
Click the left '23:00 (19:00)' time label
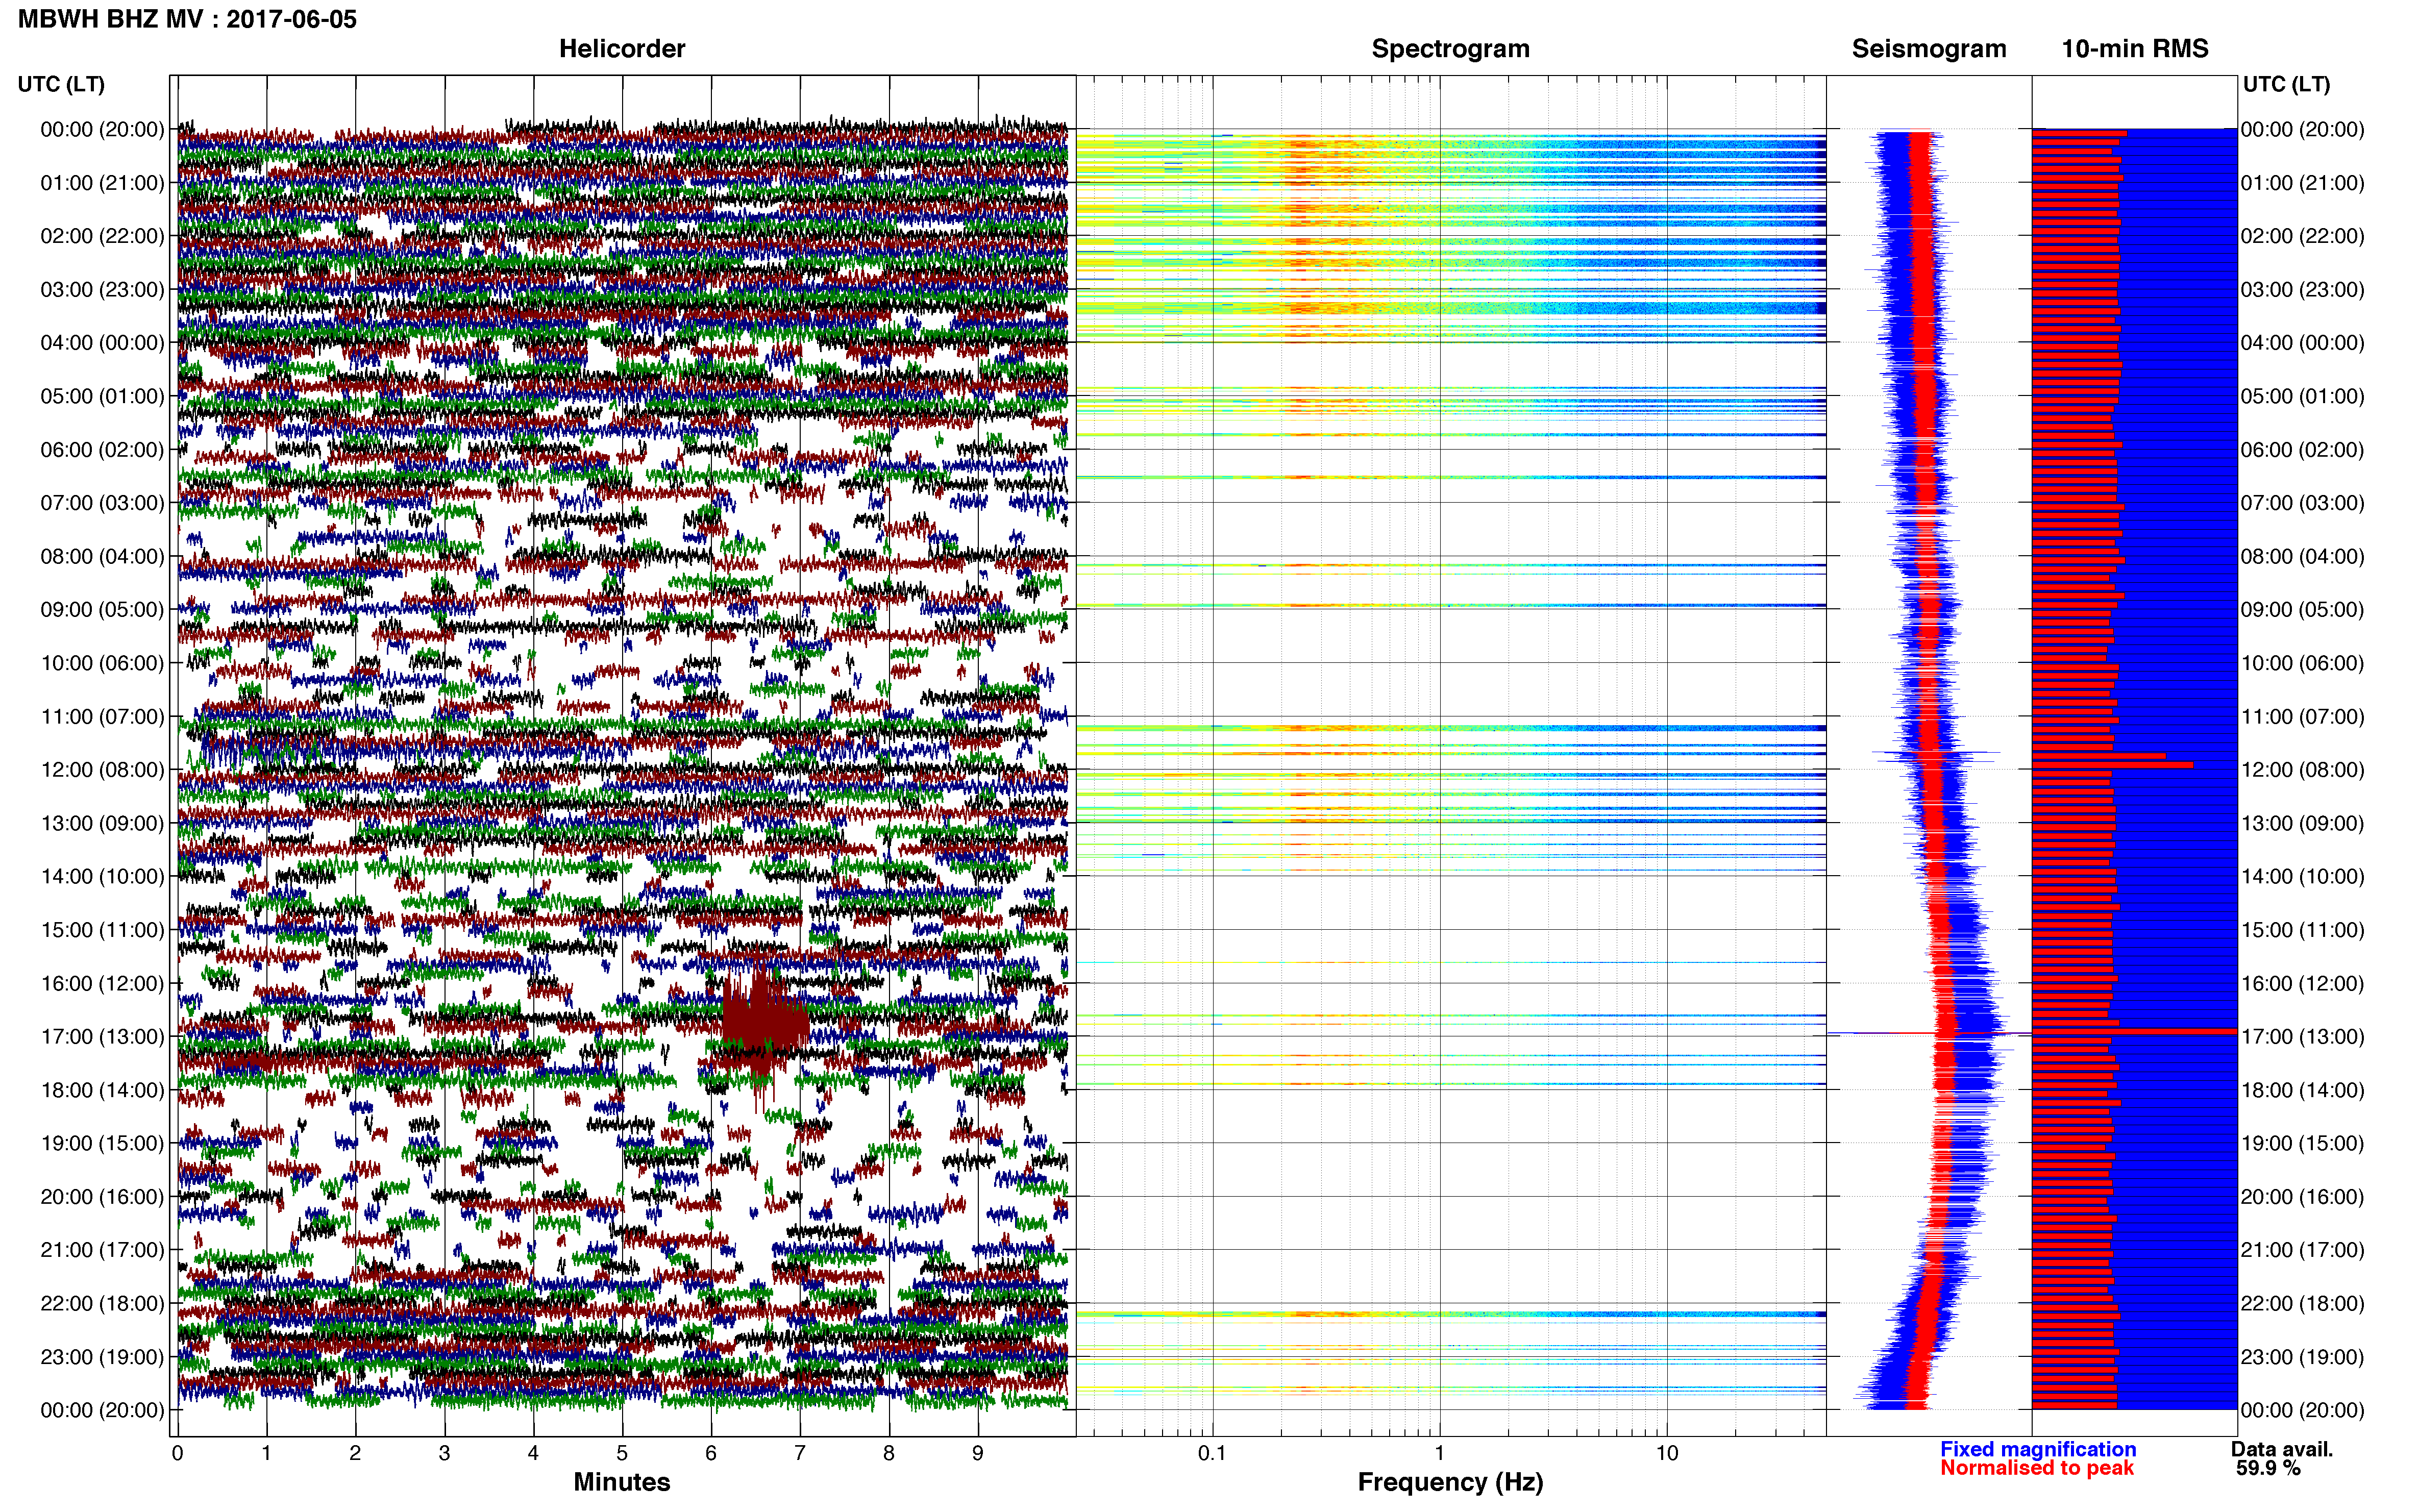click(102, 1357)
